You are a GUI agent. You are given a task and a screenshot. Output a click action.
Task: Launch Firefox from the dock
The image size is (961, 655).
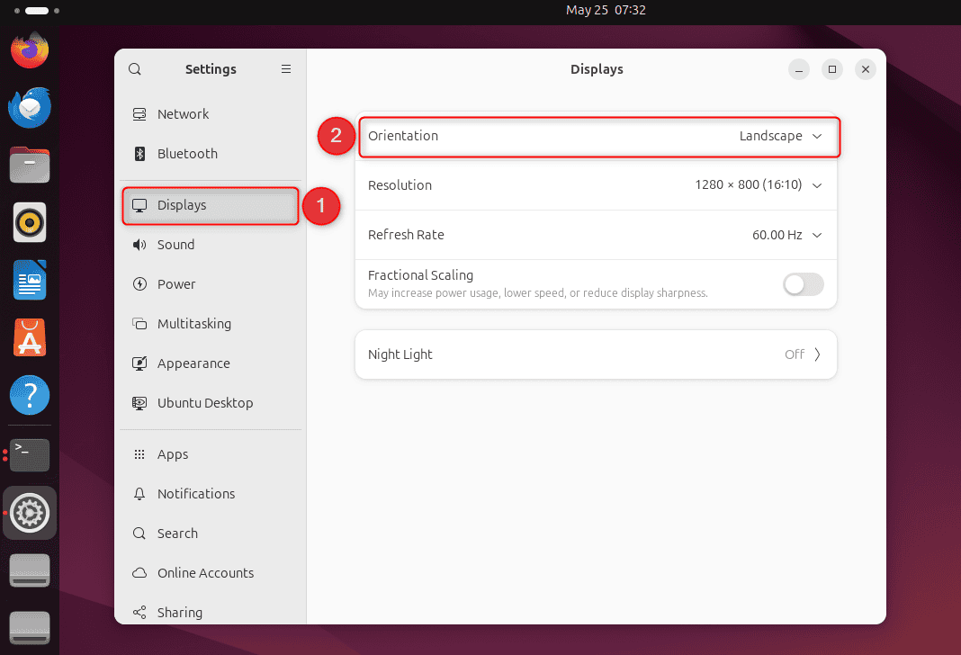pos(30,49)
